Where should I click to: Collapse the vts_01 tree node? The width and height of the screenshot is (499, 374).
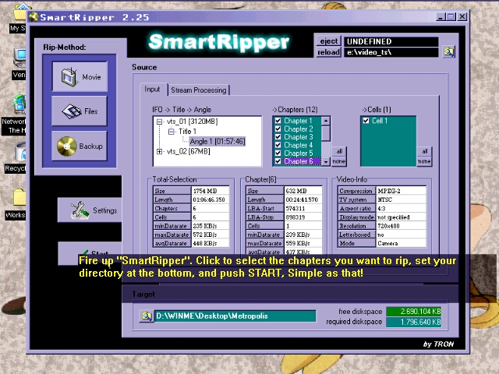[159, 122]
